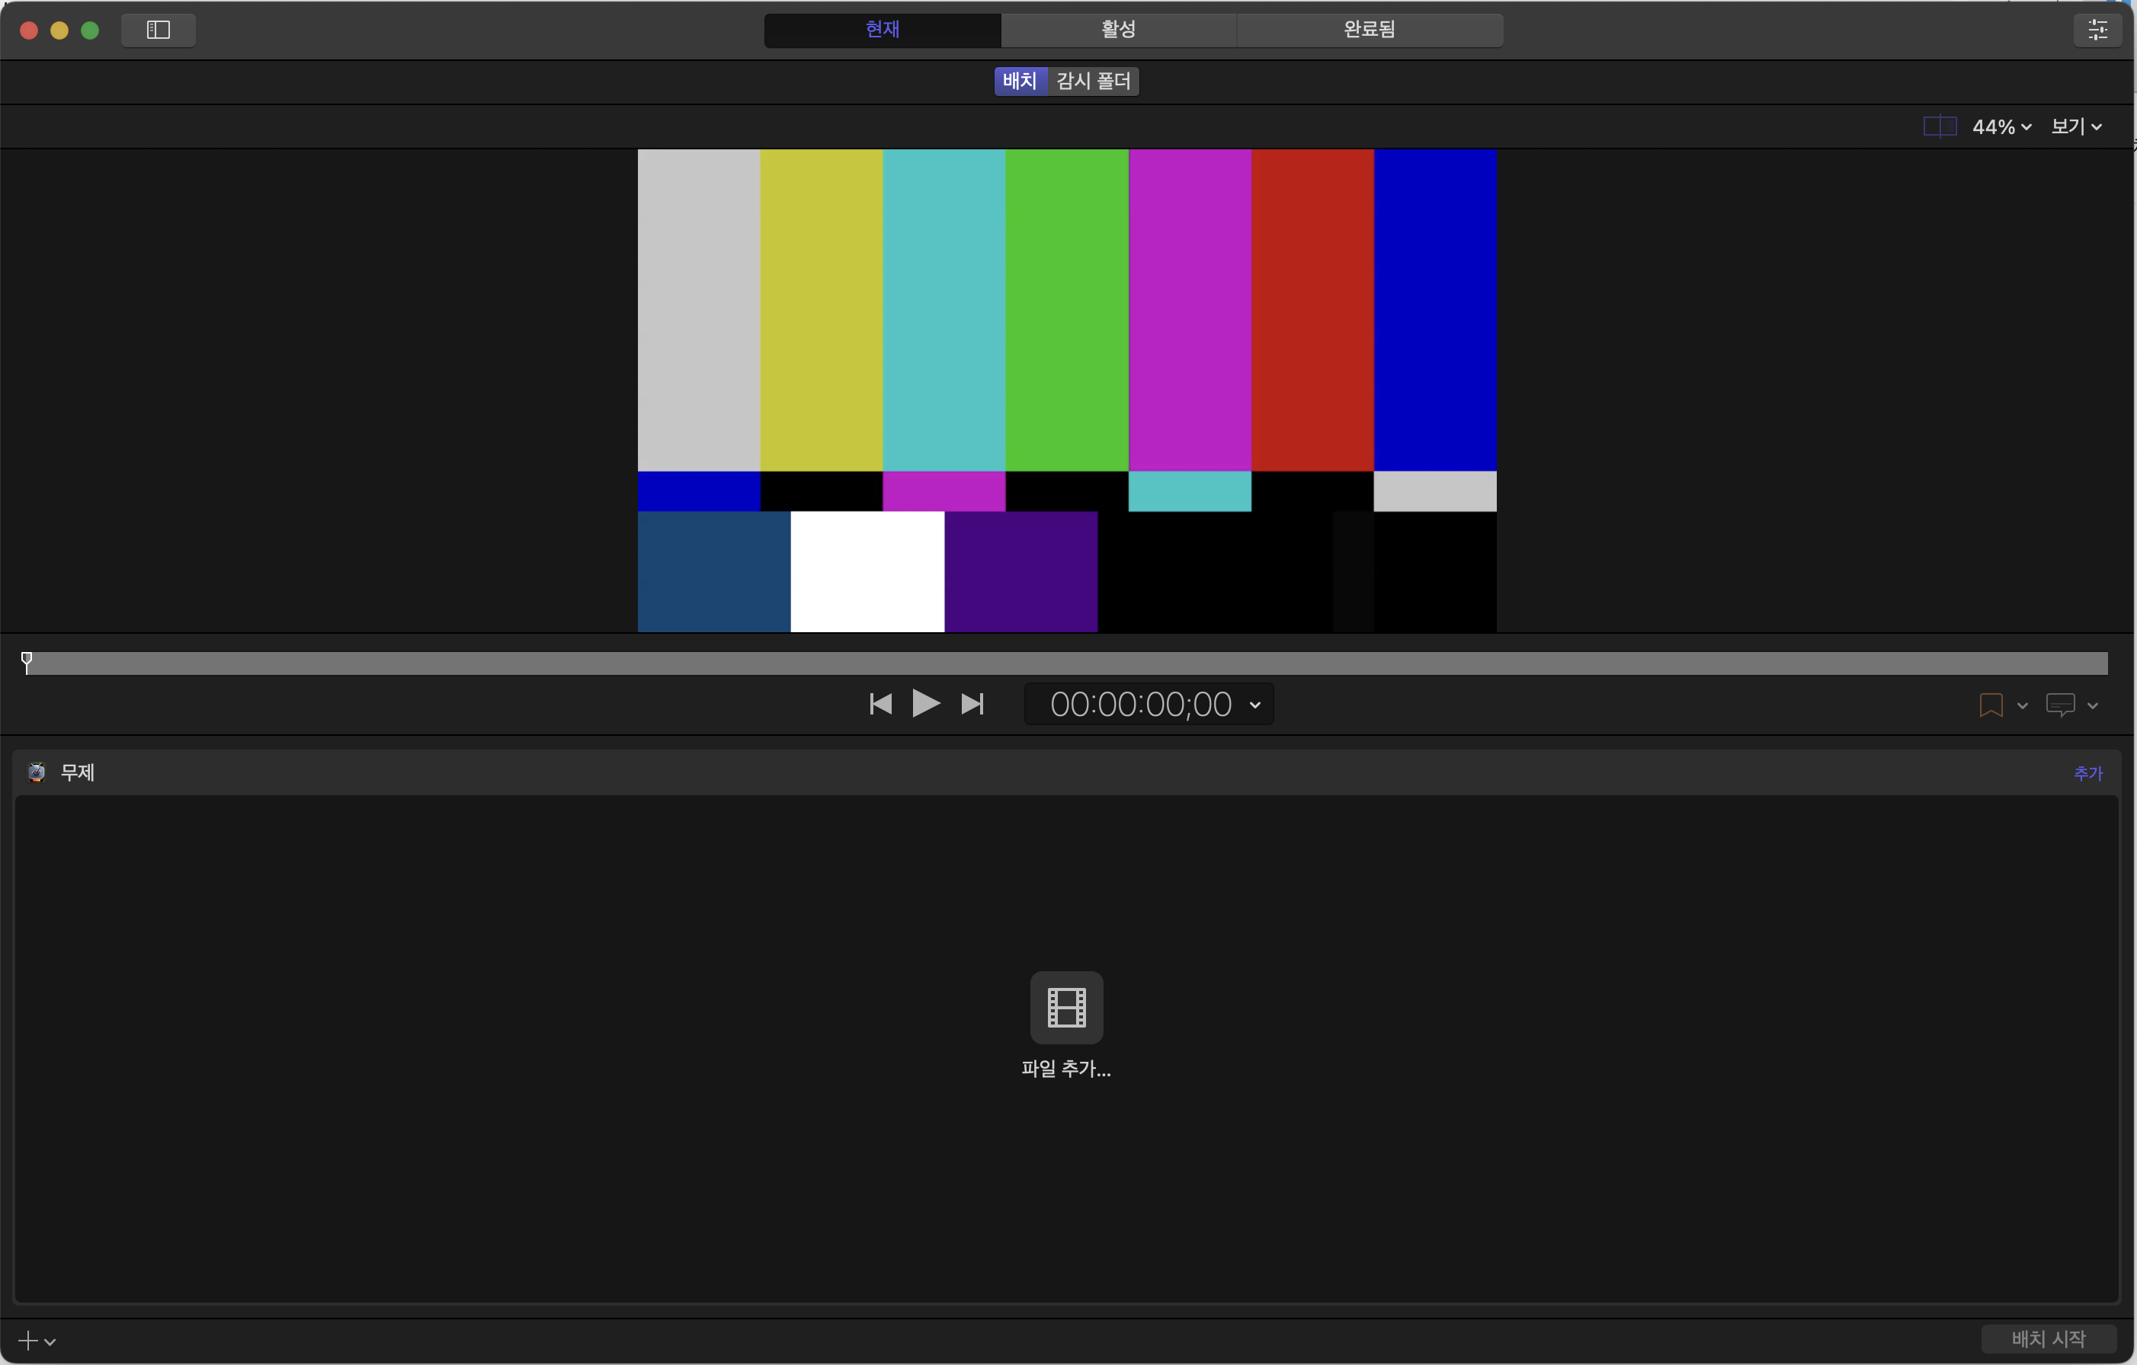This screenshot has width=2137, height=1365.
Task: Jump to previous marker button
Action: pyautogui.click(x=879, y=705)
